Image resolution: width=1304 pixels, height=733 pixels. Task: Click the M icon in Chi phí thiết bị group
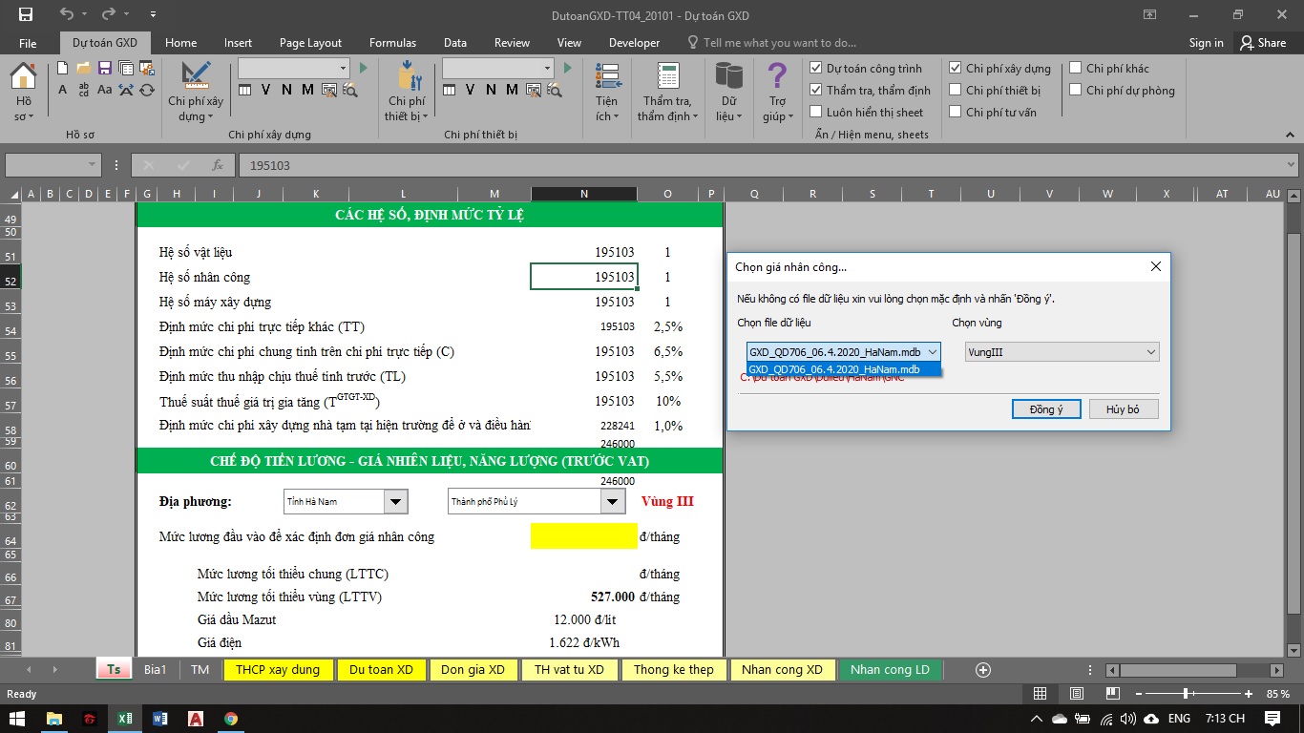(x=512, y=90)
